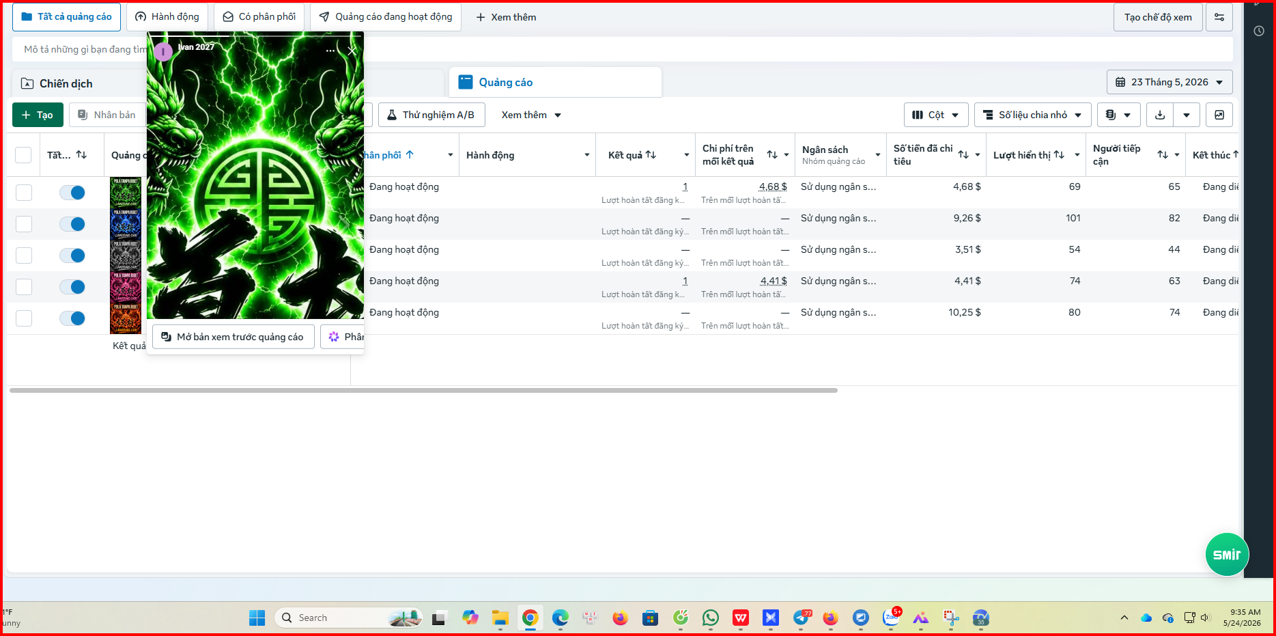Switch to Hành động view tab
Viewport: 1276px width, 636px height.
(x=167, y=17)
